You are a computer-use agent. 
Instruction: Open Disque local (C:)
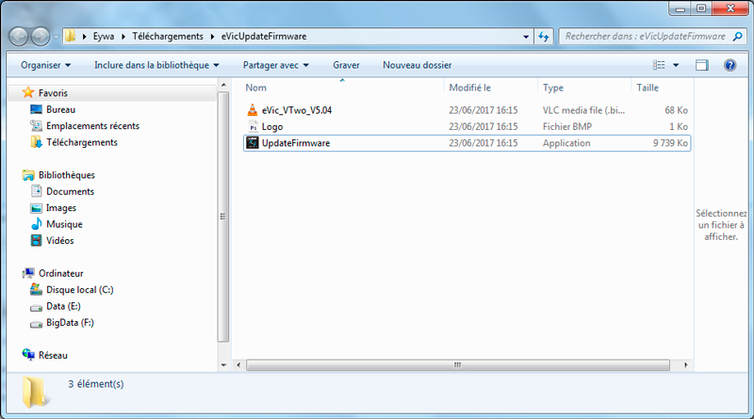click(80, 290)
